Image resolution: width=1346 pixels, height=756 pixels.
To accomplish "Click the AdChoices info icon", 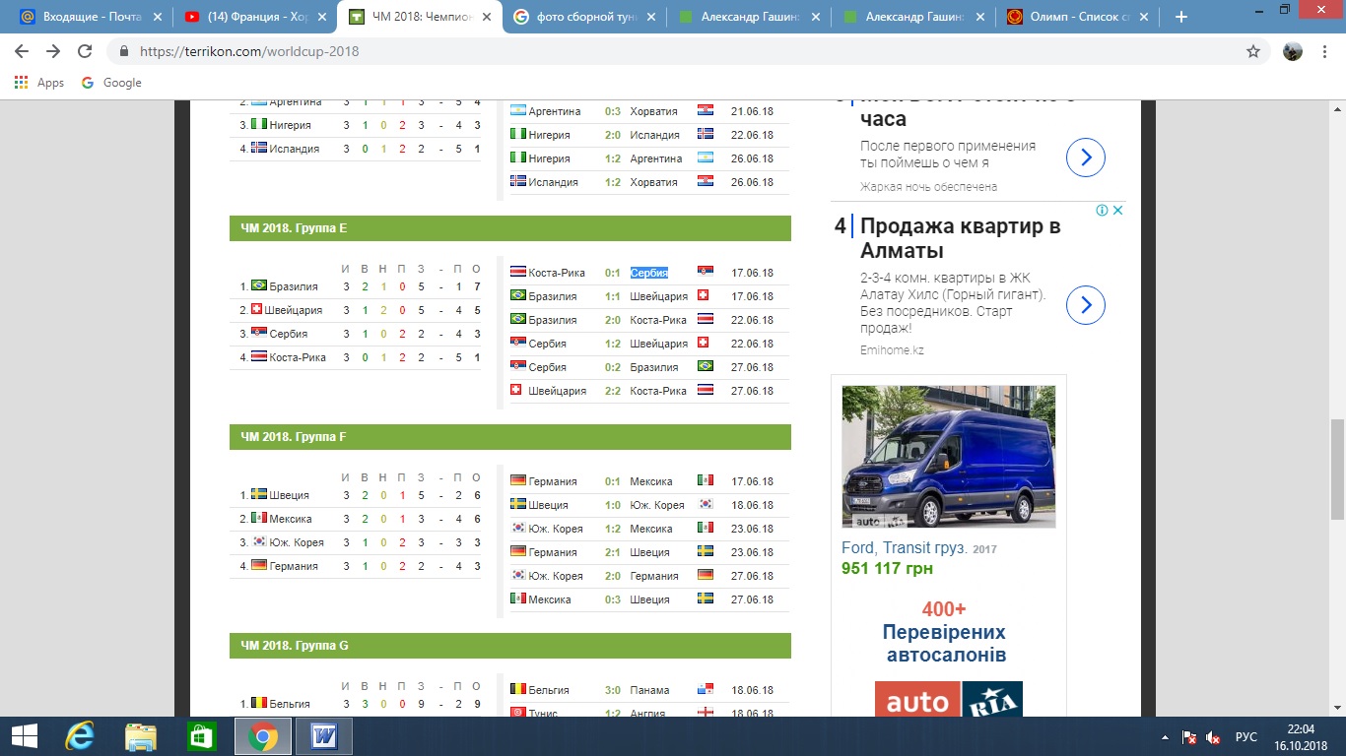I will (1104, 210).
